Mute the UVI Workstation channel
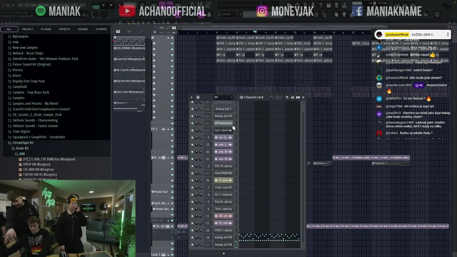Image resolution: width=457 pixels, height=257 pixels. pyautogui.click(x=192, y=123)
